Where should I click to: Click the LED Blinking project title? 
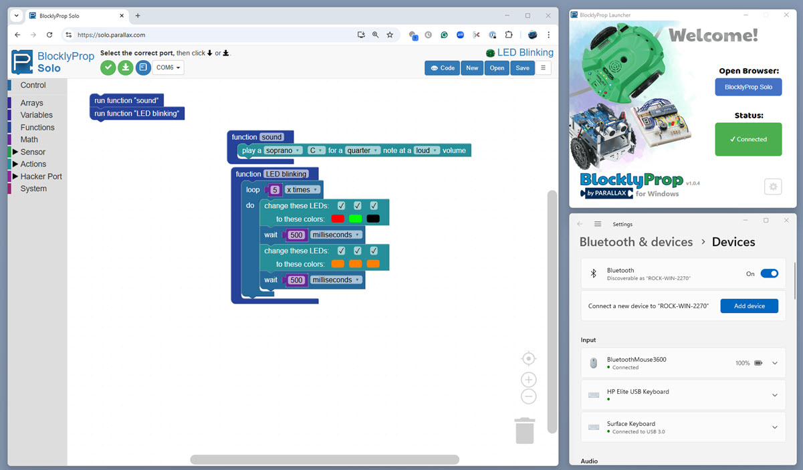pyautogui.click(x=520, y=52)
